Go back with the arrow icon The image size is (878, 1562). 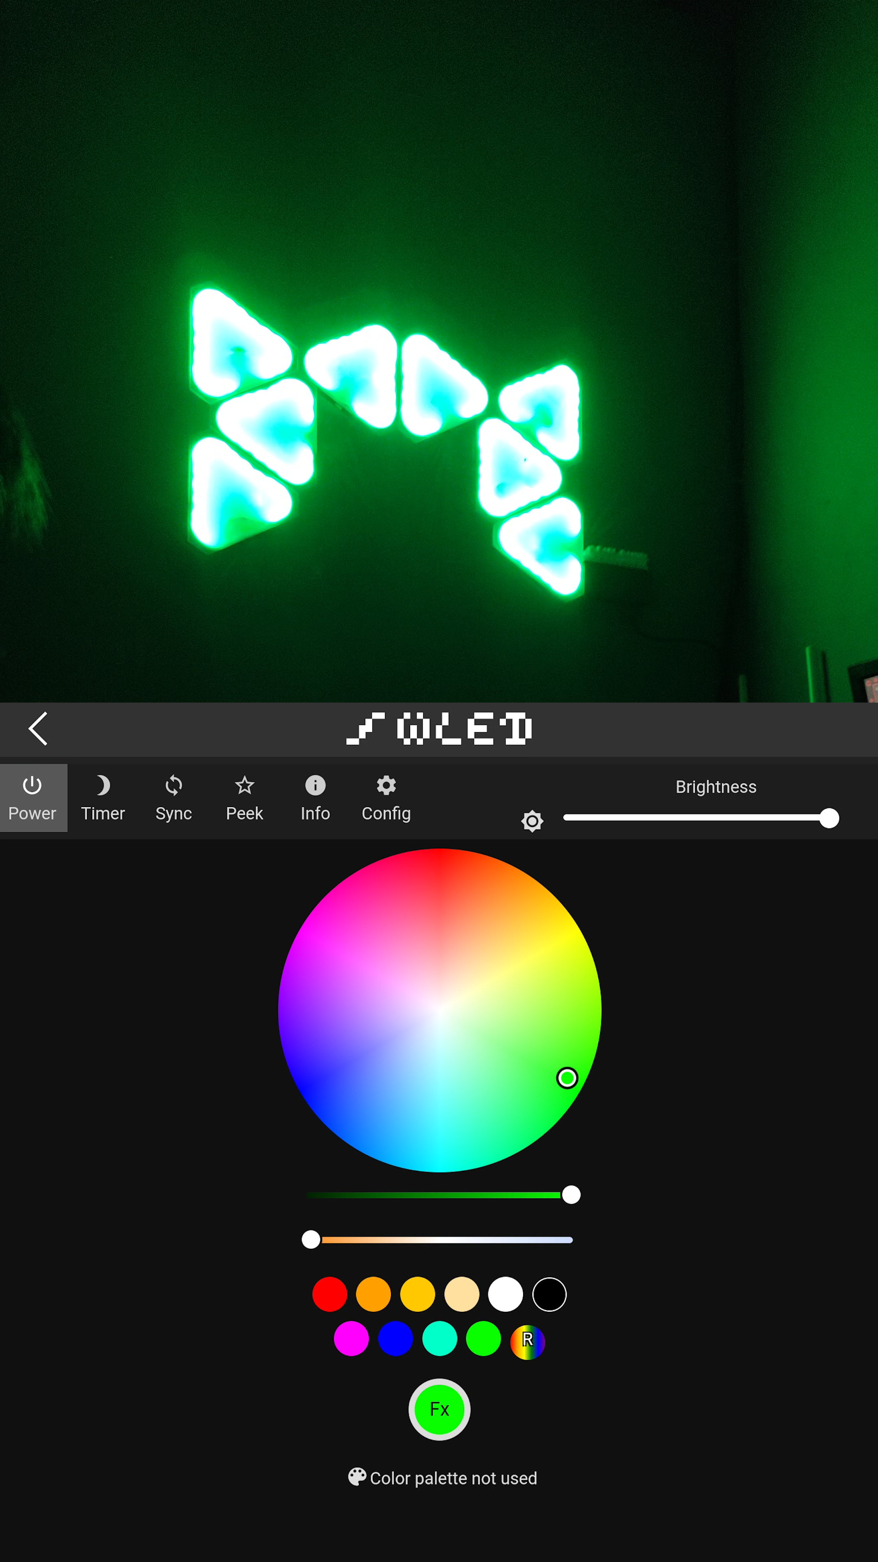click(x=38, y=728)
